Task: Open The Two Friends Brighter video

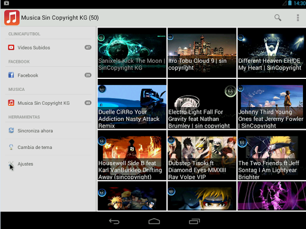Action: point(272,155)
